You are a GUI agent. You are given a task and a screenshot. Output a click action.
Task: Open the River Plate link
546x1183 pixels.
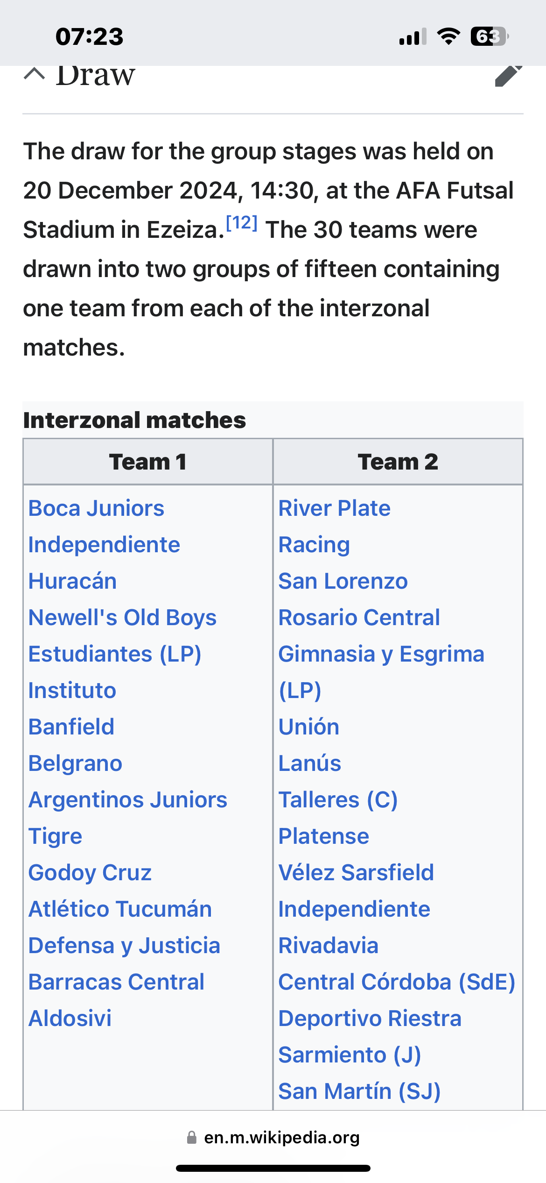point(334,508)
